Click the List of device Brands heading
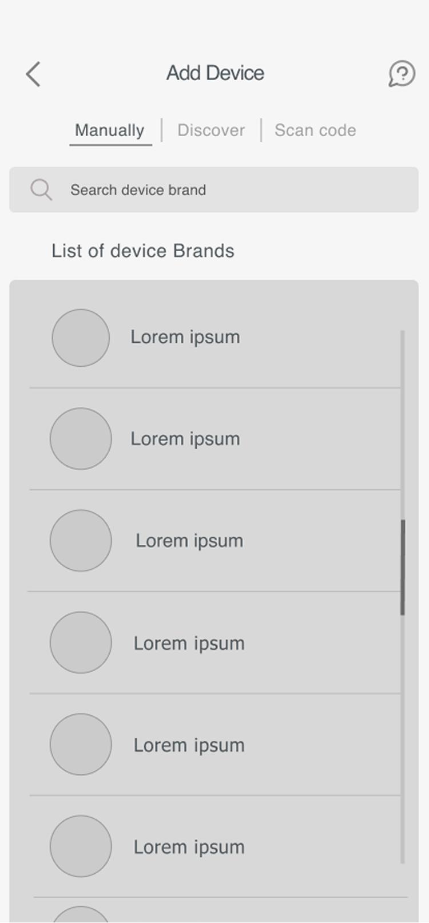 pyautogui.click(x=142, y=251)
